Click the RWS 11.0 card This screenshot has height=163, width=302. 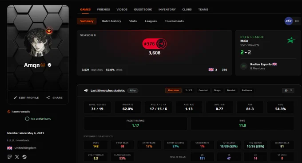click(x=242, y=123)
